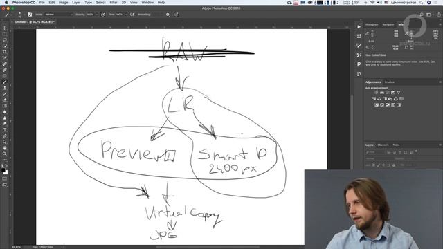The width and height of the screenshot is (443, 249).
Task: Open the Edit Toolbar three-dots button
Action: 5,160
